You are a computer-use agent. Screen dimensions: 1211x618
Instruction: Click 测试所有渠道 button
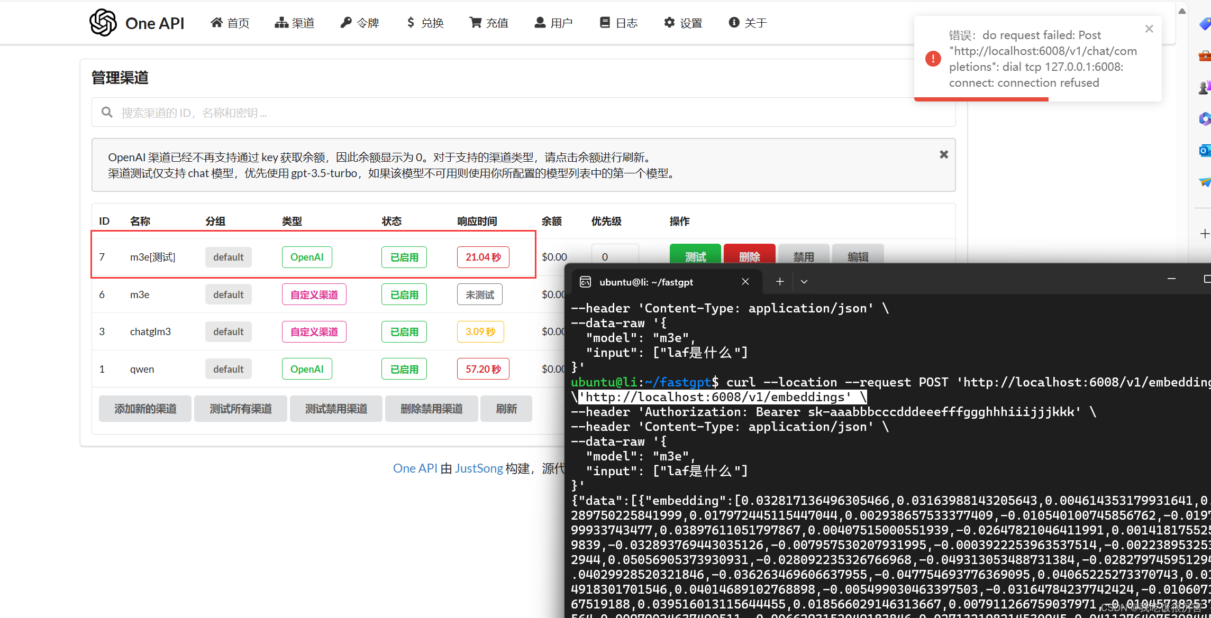[x=241, y=409]
